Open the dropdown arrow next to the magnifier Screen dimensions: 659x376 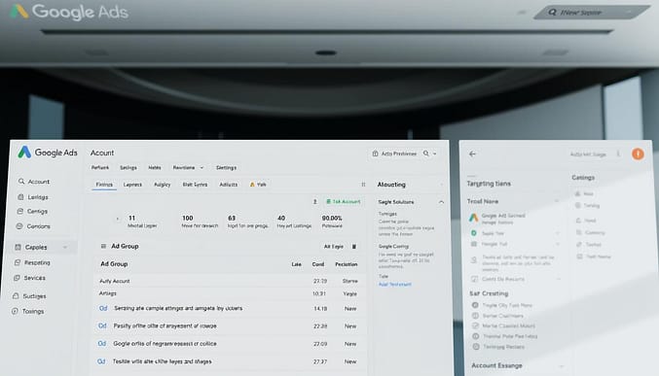434,154
